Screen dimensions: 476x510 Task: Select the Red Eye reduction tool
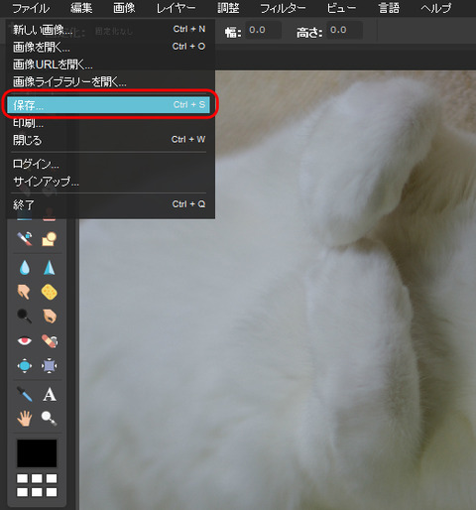click(x=25, y=340)
